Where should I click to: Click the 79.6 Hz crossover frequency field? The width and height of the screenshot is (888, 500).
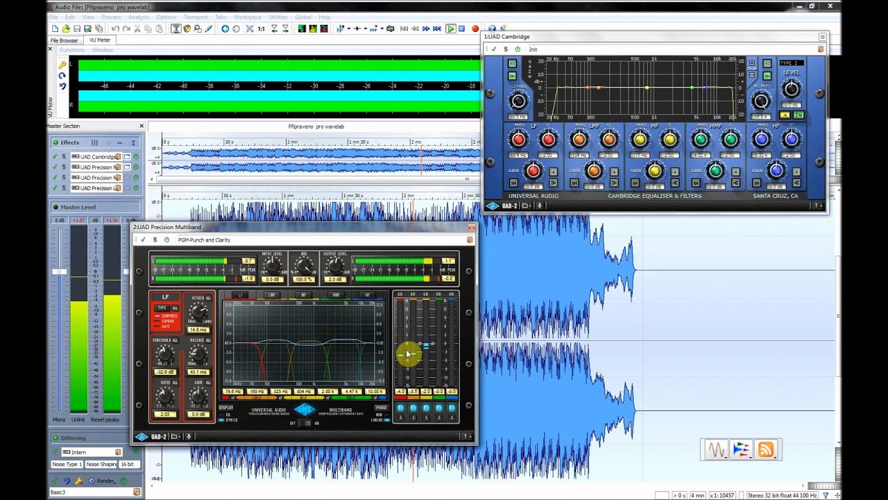[233, 392]
